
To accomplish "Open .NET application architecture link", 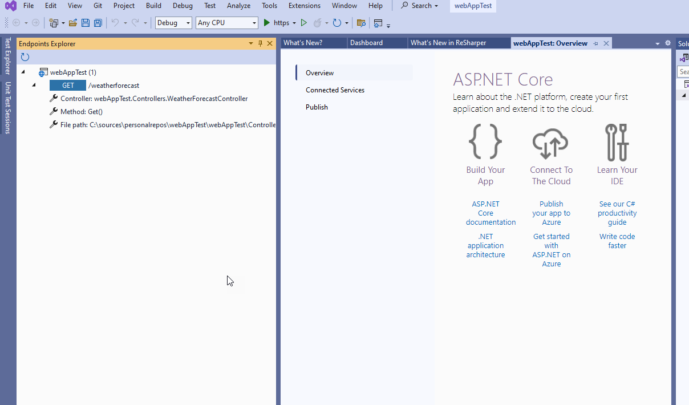I will point(485,246).
